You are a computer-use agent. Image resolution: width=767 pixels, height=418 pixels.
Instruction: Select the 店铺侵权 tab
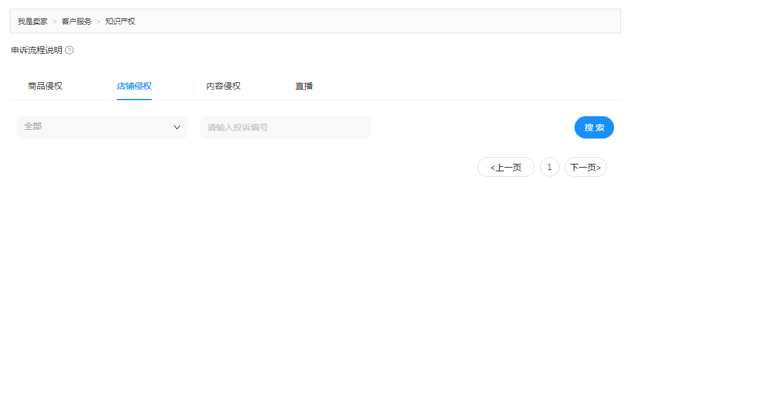[134, 86]
